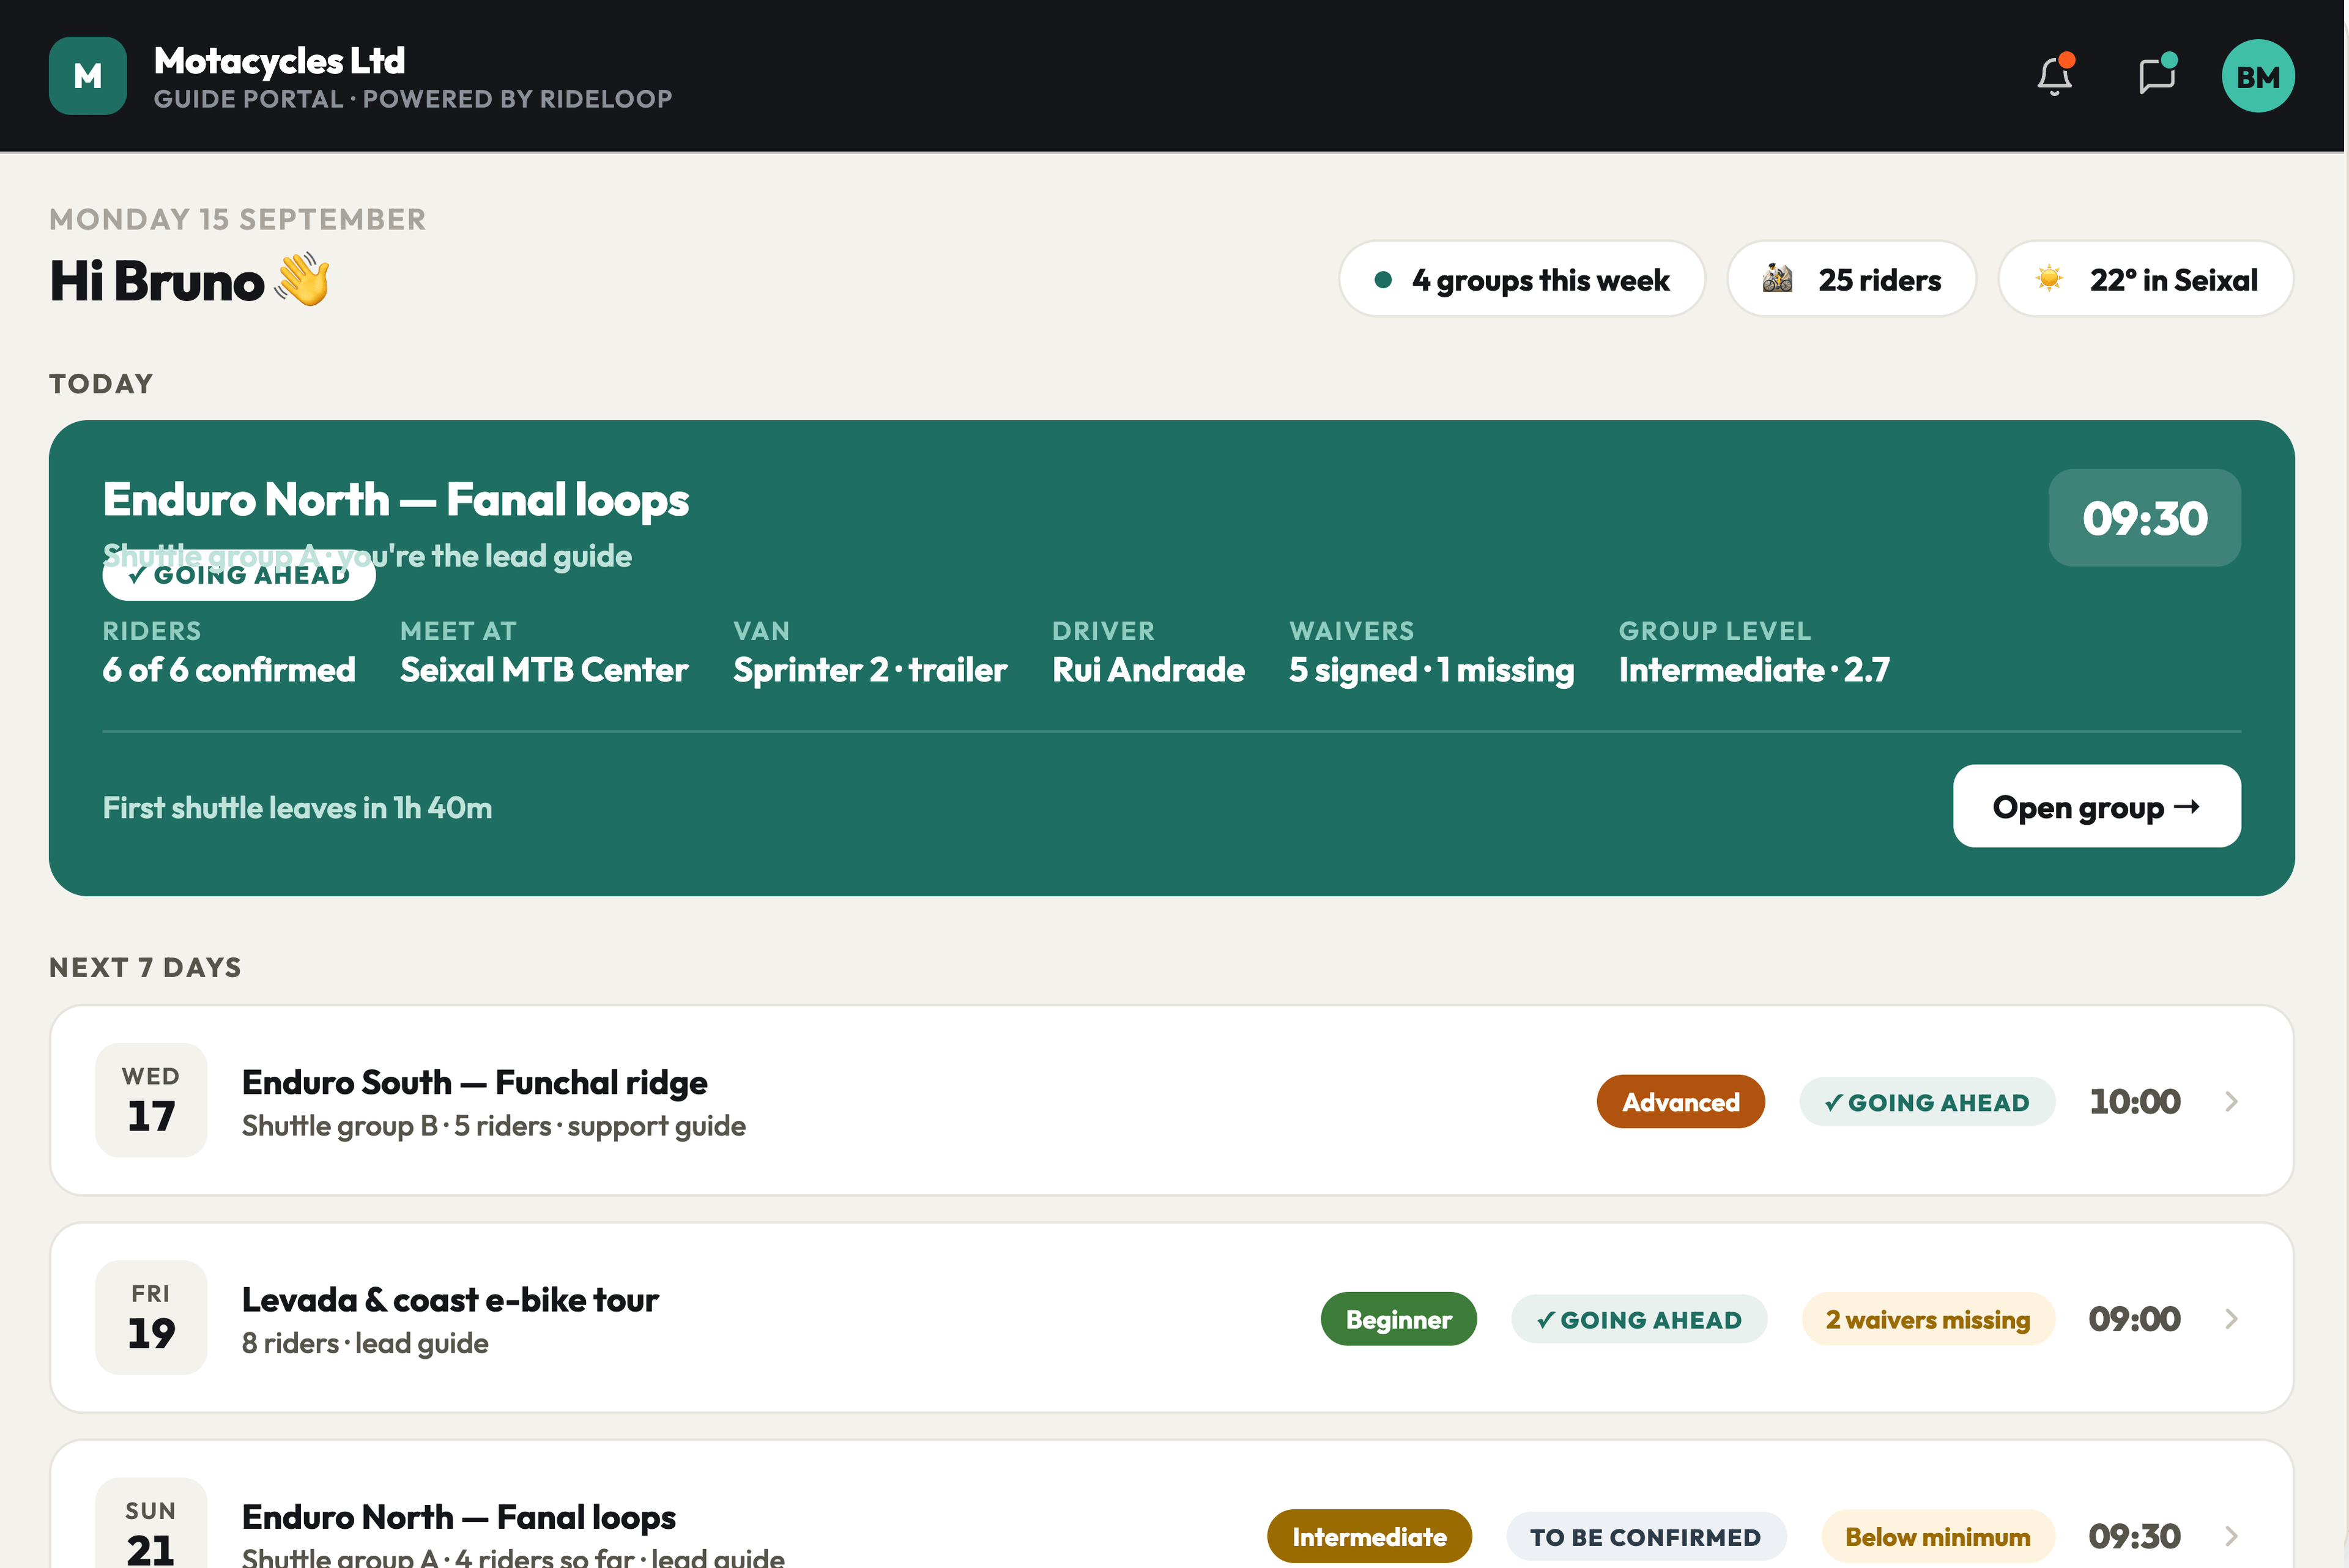The image size is (2349, 1568).
Task: Click today's Enduro North — Fanal loops heading
Action: (396, 499)
